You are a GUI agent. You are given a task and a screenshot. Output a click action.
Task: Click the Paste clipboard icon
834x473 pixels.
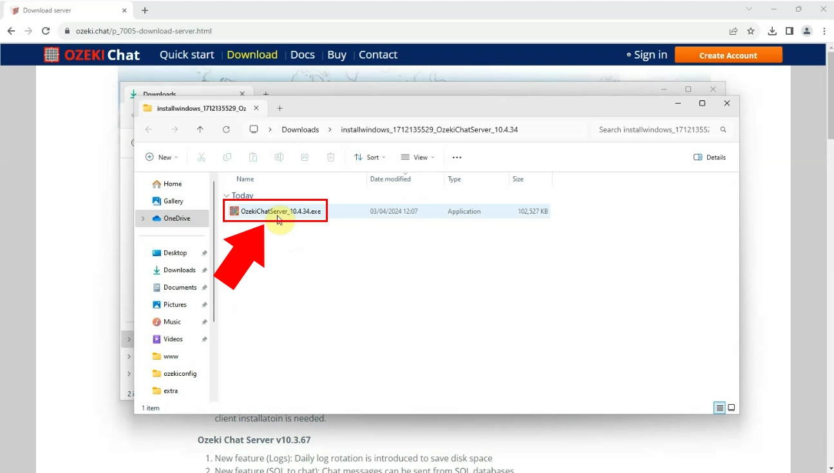point(253,157)
